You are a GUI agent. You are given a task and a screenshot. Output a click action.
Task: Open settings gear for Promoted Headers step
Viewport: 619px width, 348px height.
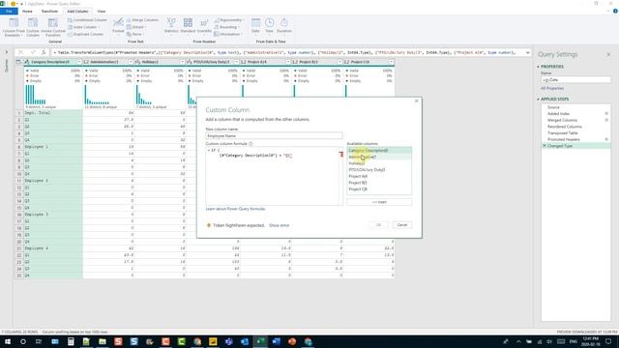[606, 139]
